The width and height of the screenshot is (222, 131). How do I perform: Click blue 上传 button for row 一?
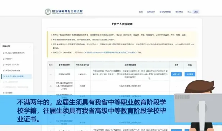click(176, 74)
